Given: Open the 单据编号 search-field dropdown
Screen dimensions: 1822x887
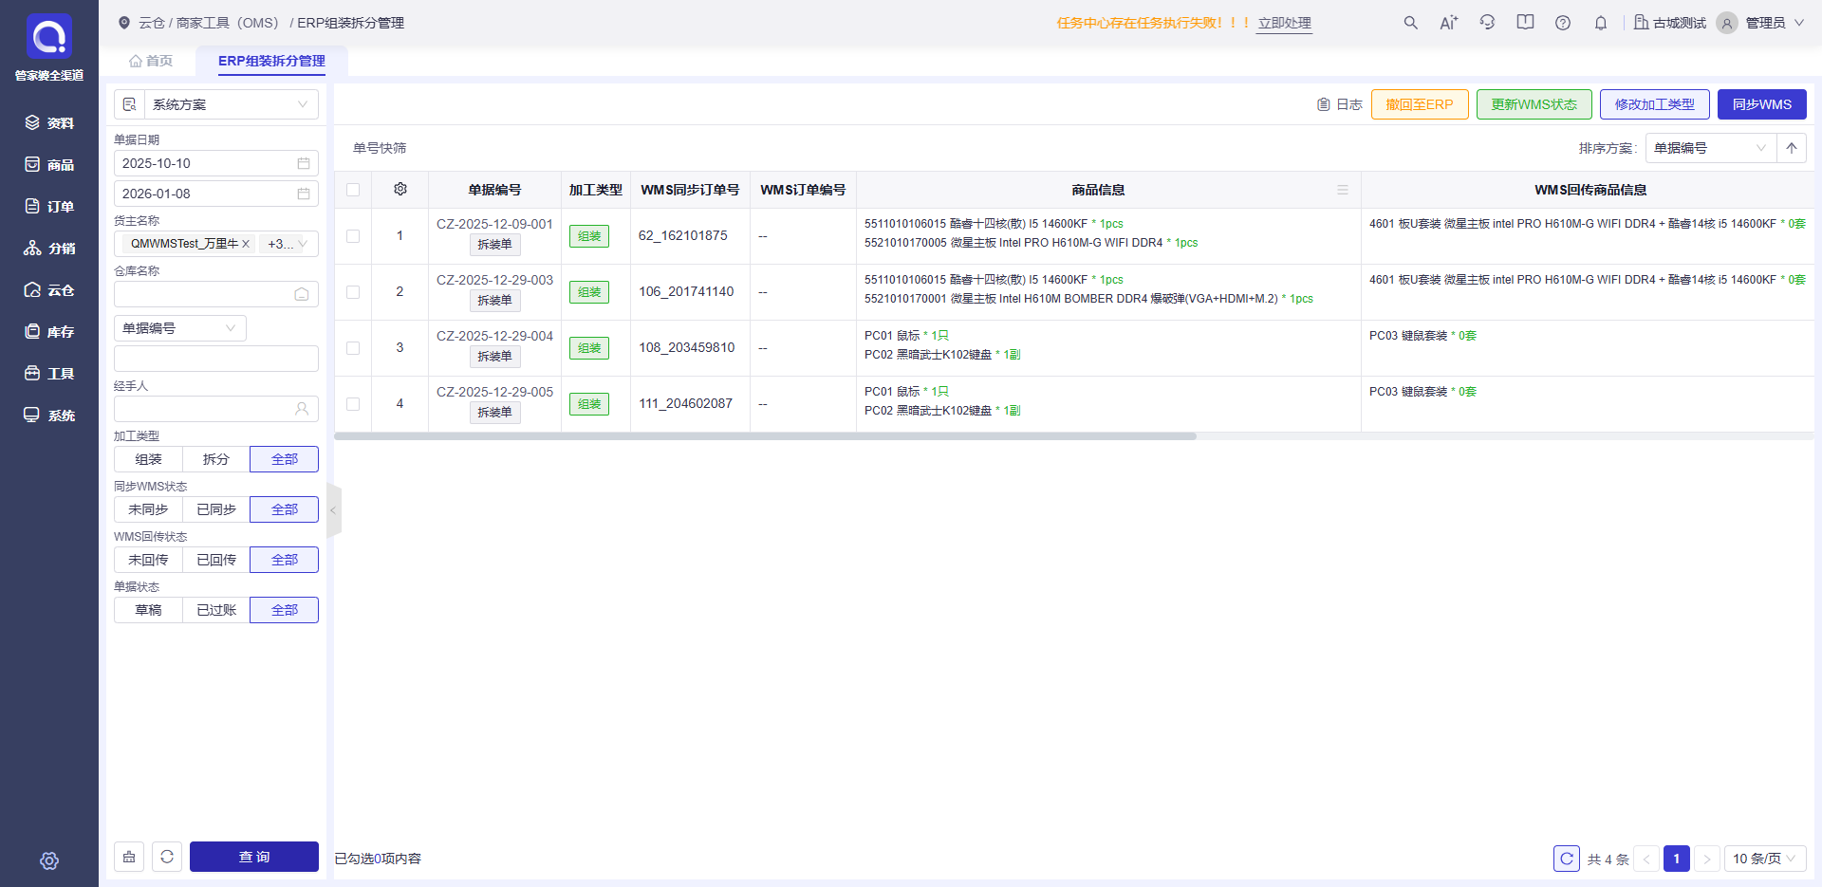Looking at the screenshot, I should 180,328.
